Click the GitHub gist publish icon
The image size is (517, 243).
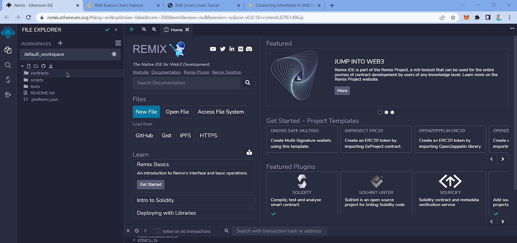pos(43,66)
